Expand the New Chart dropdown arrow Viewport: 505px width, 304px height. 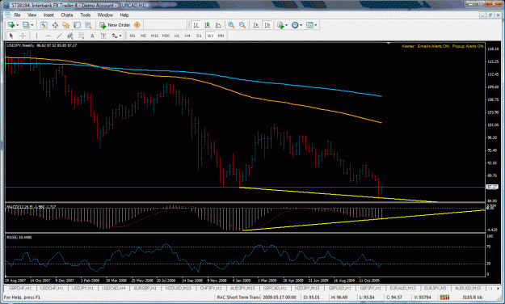(x=18, y=25)
